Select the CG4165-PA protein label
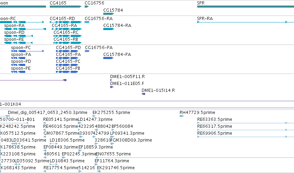Screen dimensions: 294x173 pyautogui.click(x=68, y=55)
